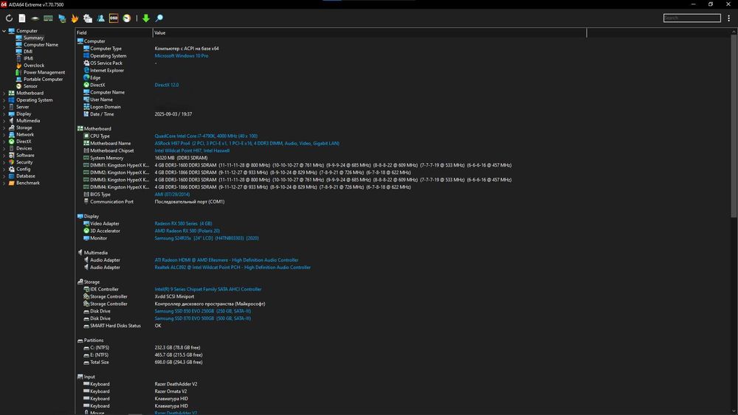The image size is (738, 415).
Task: Click the blue monitor toolbar icon
Action: [62, 18]
